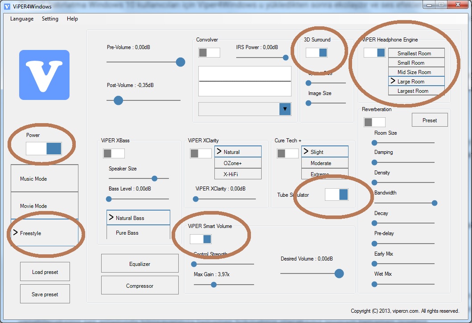Select Smallest Room in Headphone Engine
The width and height of the screenshot is (472, 323).
tap(416, 53)
